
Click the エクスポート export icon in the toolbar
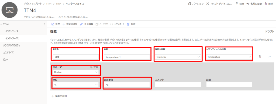pos(111,24)
